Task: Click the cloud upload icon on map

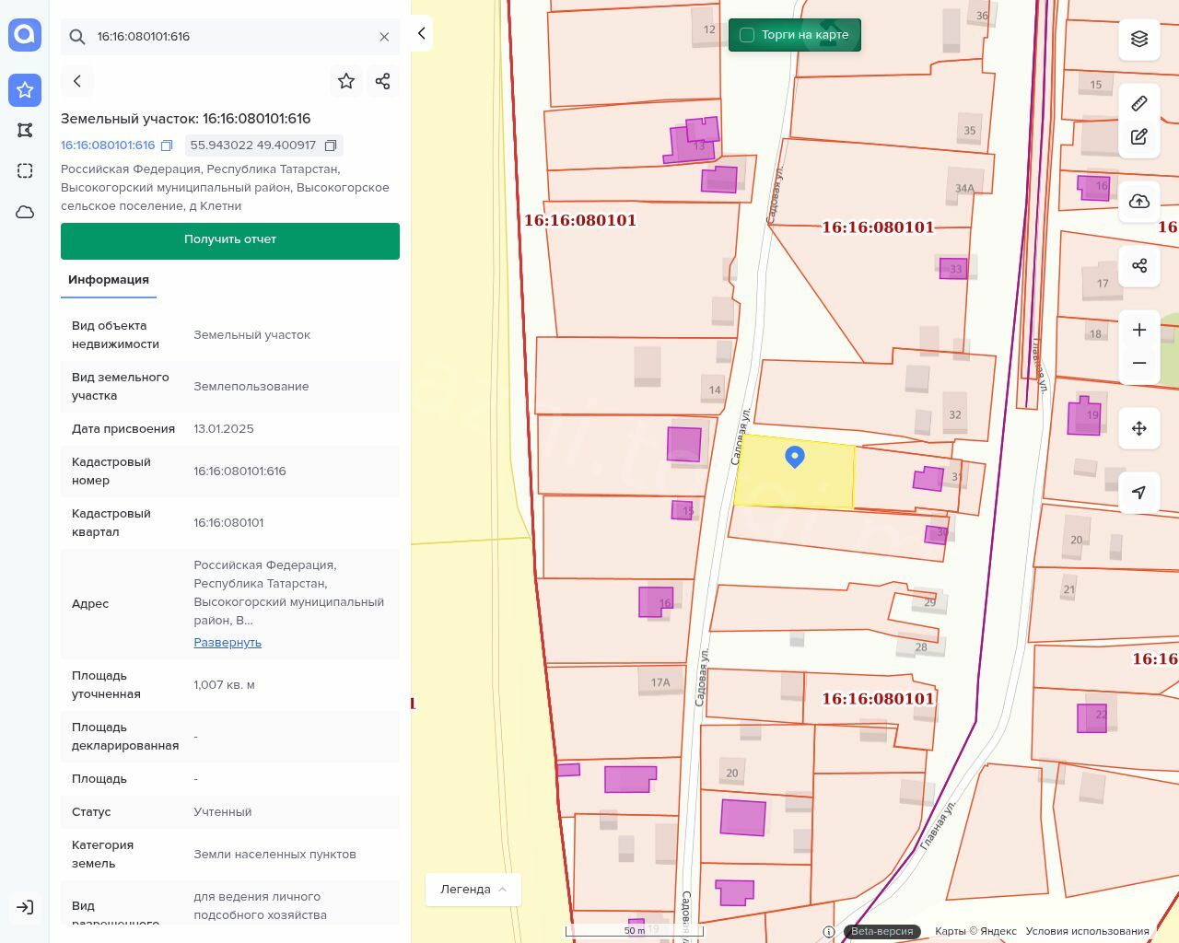Action: pos(1139,202)
